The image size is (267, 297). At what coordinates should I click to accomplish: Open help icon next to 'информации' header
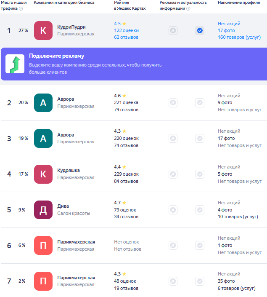tap(188, 8)
